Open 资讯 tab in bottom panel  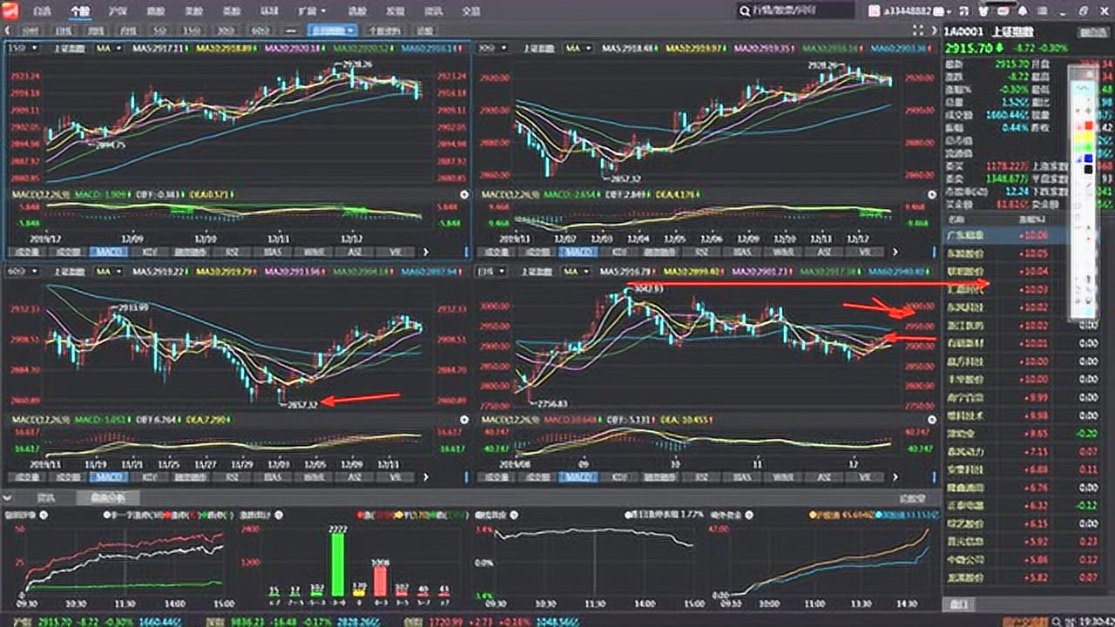coord(46,498)
